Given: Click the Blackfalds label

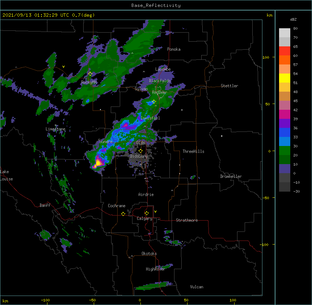Looking at the screenshot, I should tap(160, 81).
